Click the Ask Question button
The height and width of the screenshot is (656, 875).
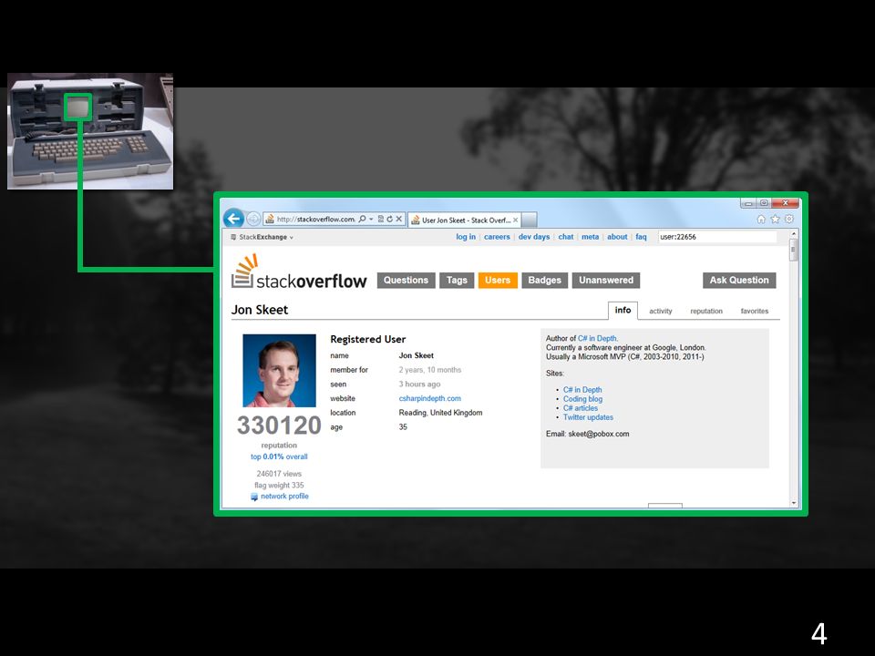(x=739, y=280)
